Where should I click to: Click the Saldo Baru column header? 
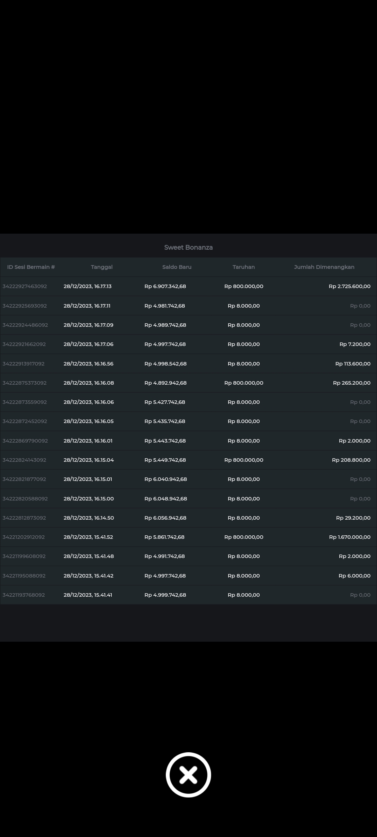coord(177,267)
